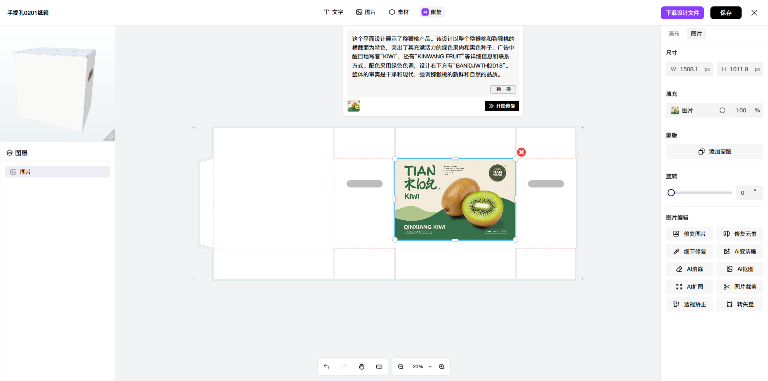Click the 保存 save button
The width and height of the screenshot is (768, 381).
pos(726,13)
